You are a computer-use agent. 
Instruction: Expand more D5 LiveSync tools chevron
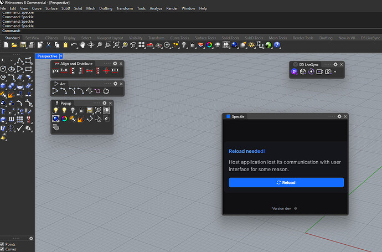(335, 71)
